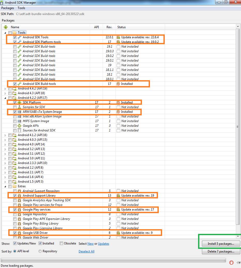Viewport: 241px width, 268px height.
Task: Click the Extras folder icon
Action: 14,186
